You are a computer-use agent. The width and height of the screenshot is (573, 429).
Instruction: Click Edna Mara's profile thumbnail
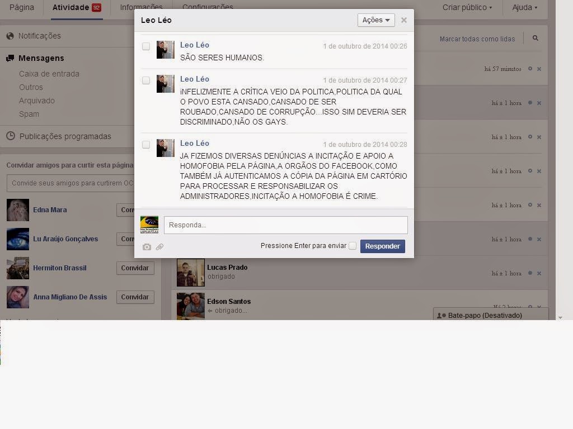point(18,210)
